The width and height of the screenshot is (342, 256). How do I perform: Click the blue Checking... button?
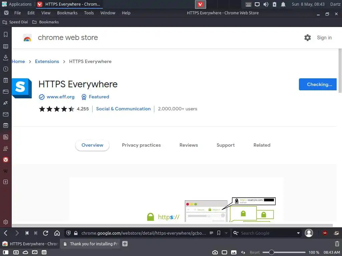[318, 84]
